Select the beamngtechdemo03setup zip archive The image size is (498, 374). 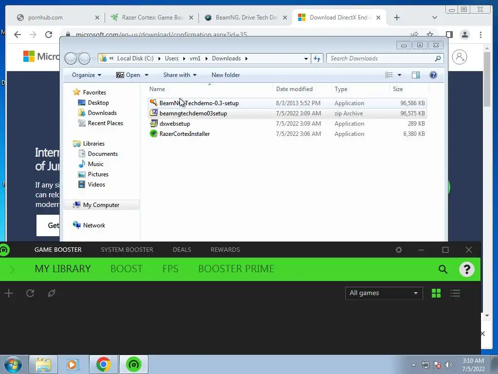[x=287, y=113]
